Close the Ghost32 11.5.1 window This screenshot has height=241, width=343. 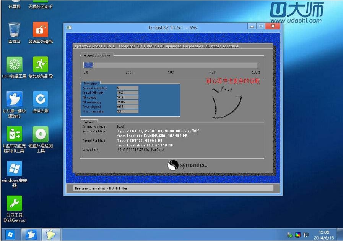tap(273, 26)
